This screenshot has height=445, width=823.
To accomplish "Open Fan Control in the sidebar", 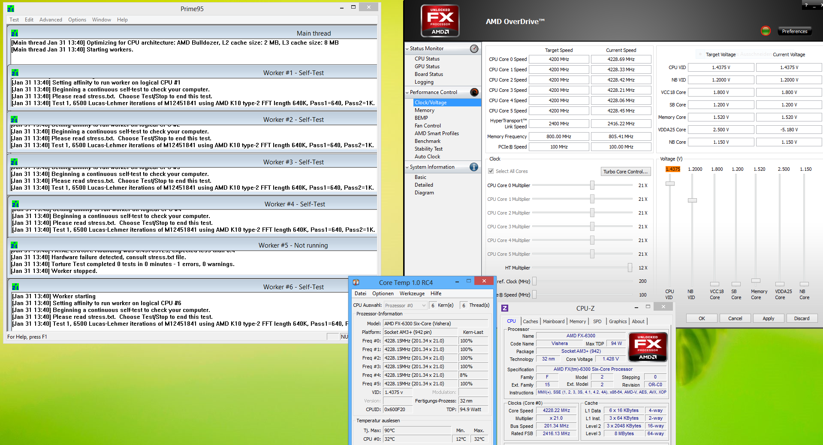I will point(428,126).
